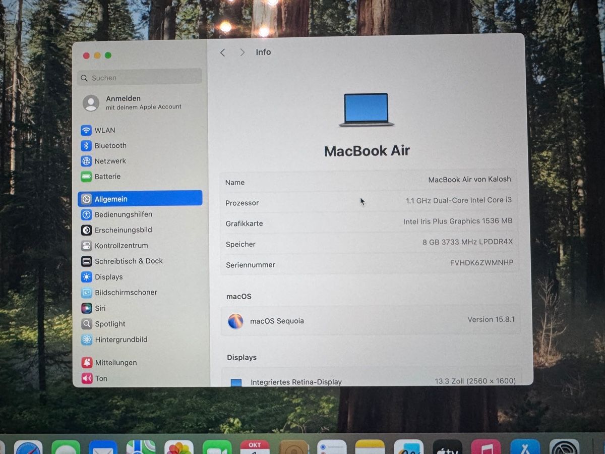Close the settings window with red button
The height and width of the screenshot is (454, 605).
[86, 55]
